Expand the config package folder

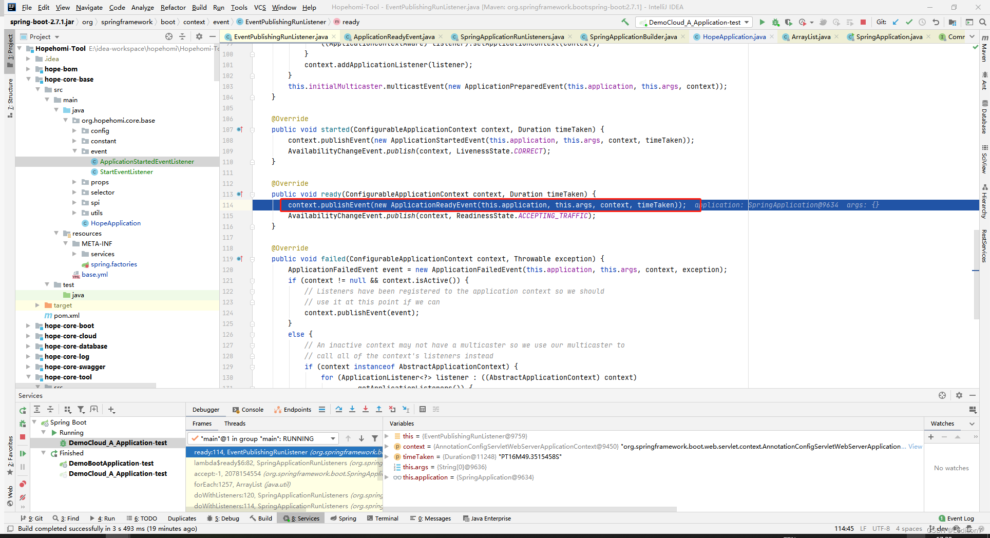(x=74, y=130)
